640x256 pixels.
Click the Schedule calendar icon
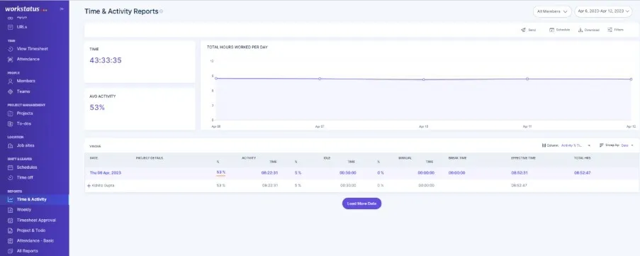551,30
